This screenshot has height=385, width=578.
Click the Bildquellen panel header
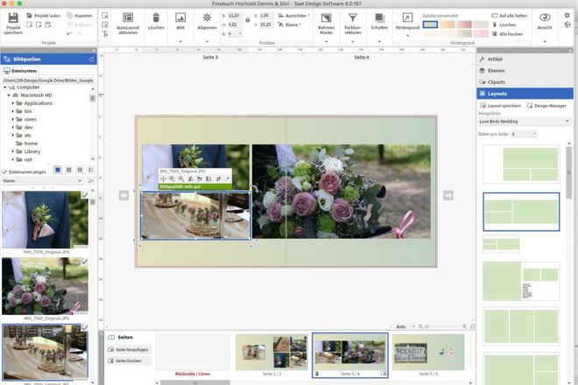point(48,59)
